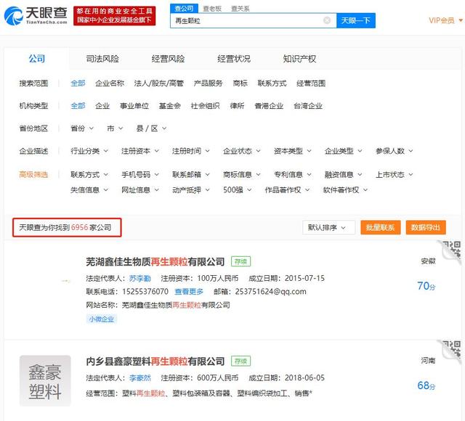Expand the 软件著作权 advanced filter

click(x=346, y=190)
